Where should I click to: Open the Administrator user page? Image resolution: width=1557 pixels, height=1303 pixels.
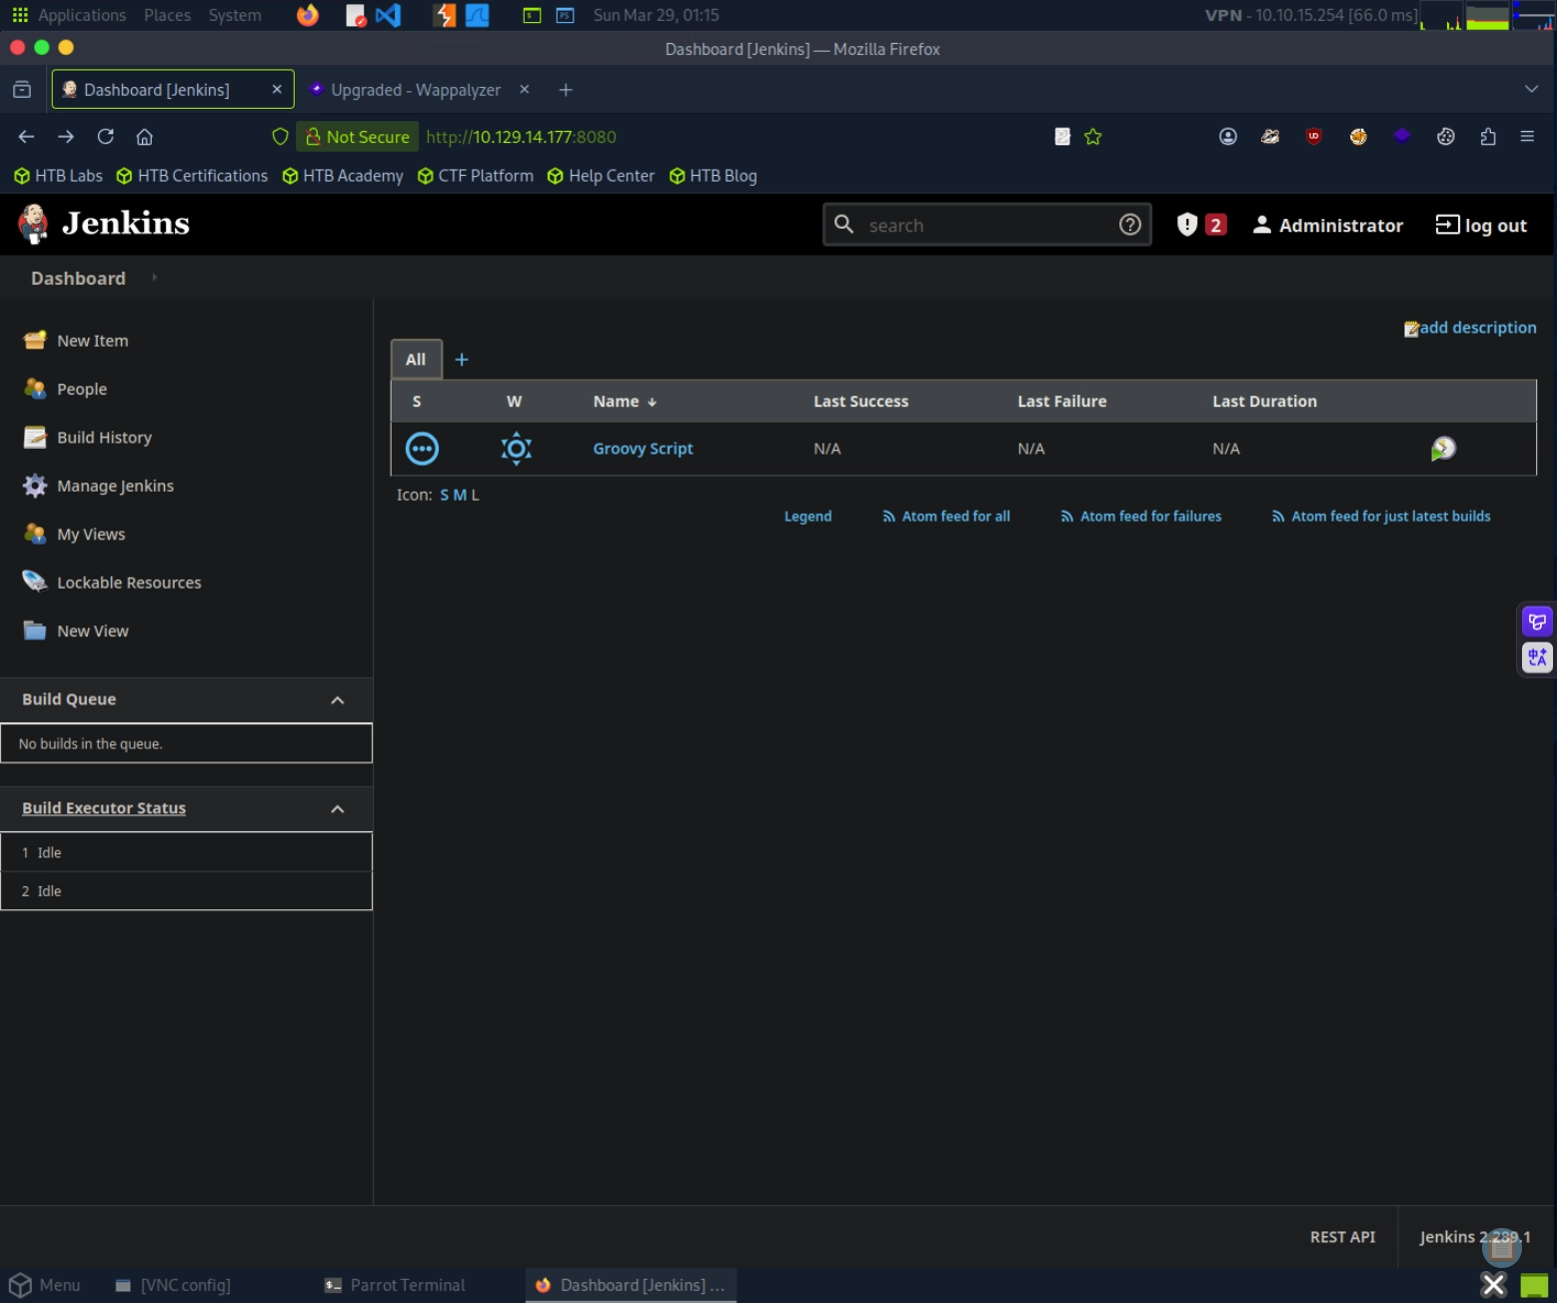click(x=1328, y=225)
